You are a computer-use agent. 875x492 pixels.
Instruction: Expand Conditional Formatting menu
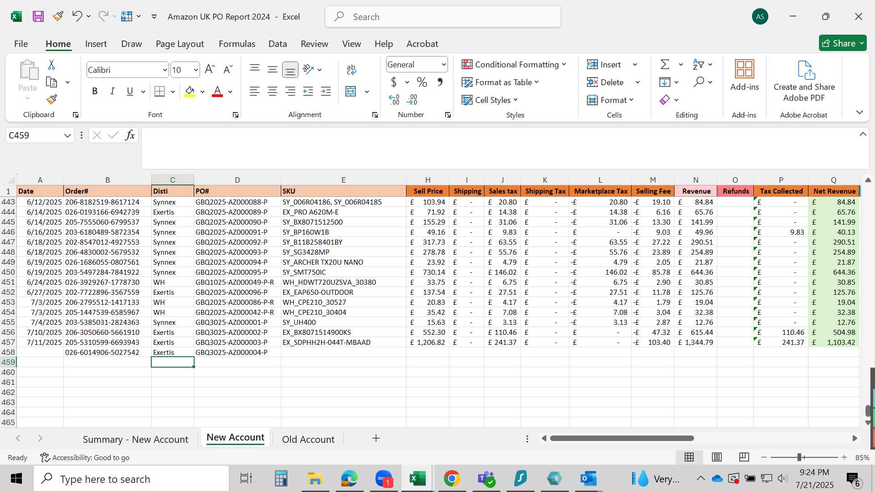(514, 65)
